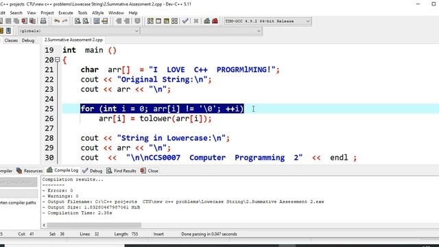Click the Close file toolbar icon
Image resolution: width=439 pixels, height=247 pixels.
point(25,21)
